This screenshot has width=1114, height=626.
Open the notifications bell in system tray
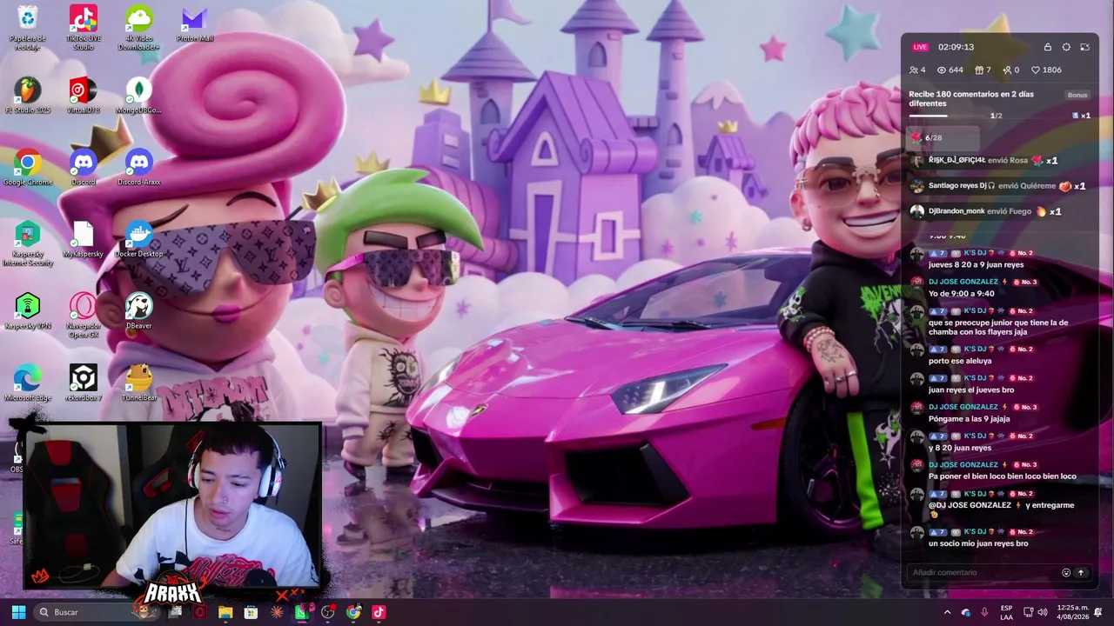point(1098,612)
